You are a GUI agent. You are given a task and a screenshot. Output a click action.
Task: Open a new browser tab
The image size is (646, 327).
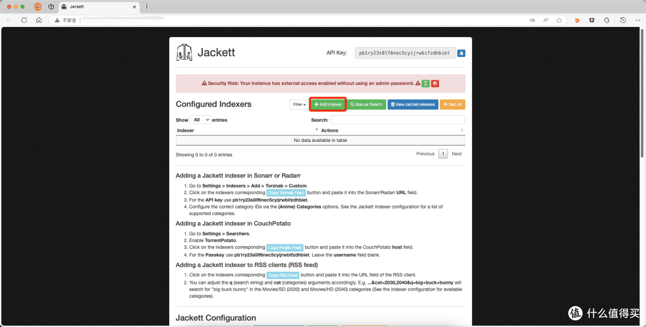click(x=147, y=7)
